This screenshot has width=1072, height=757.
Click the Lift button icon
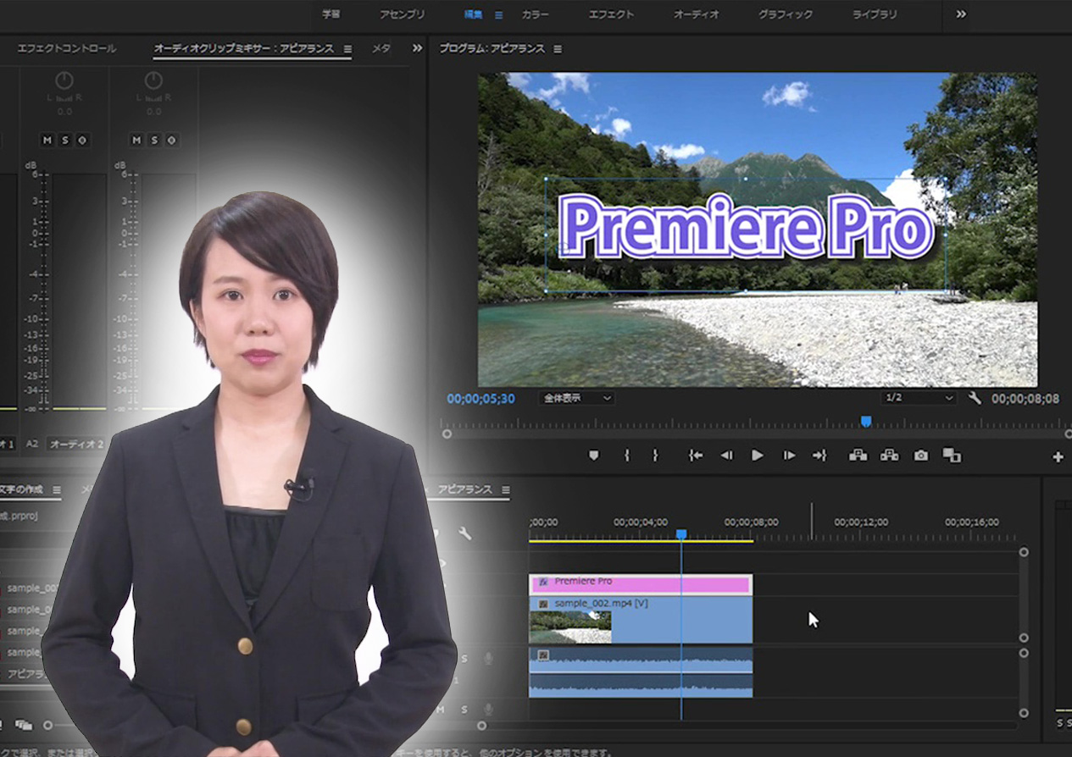[x=858, y=456]
